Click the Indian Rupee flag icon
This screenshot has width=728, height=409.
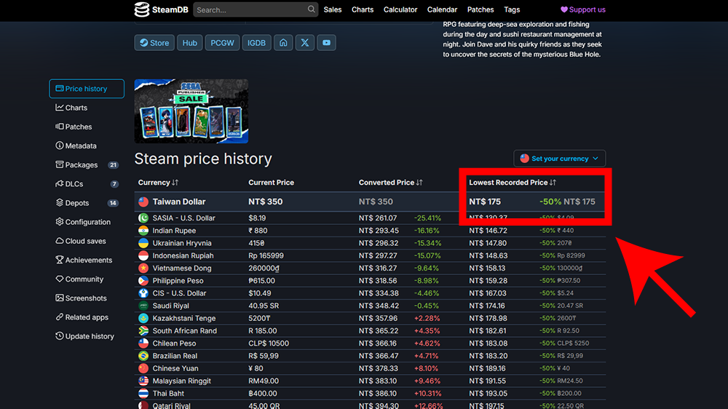click(143, 230)
